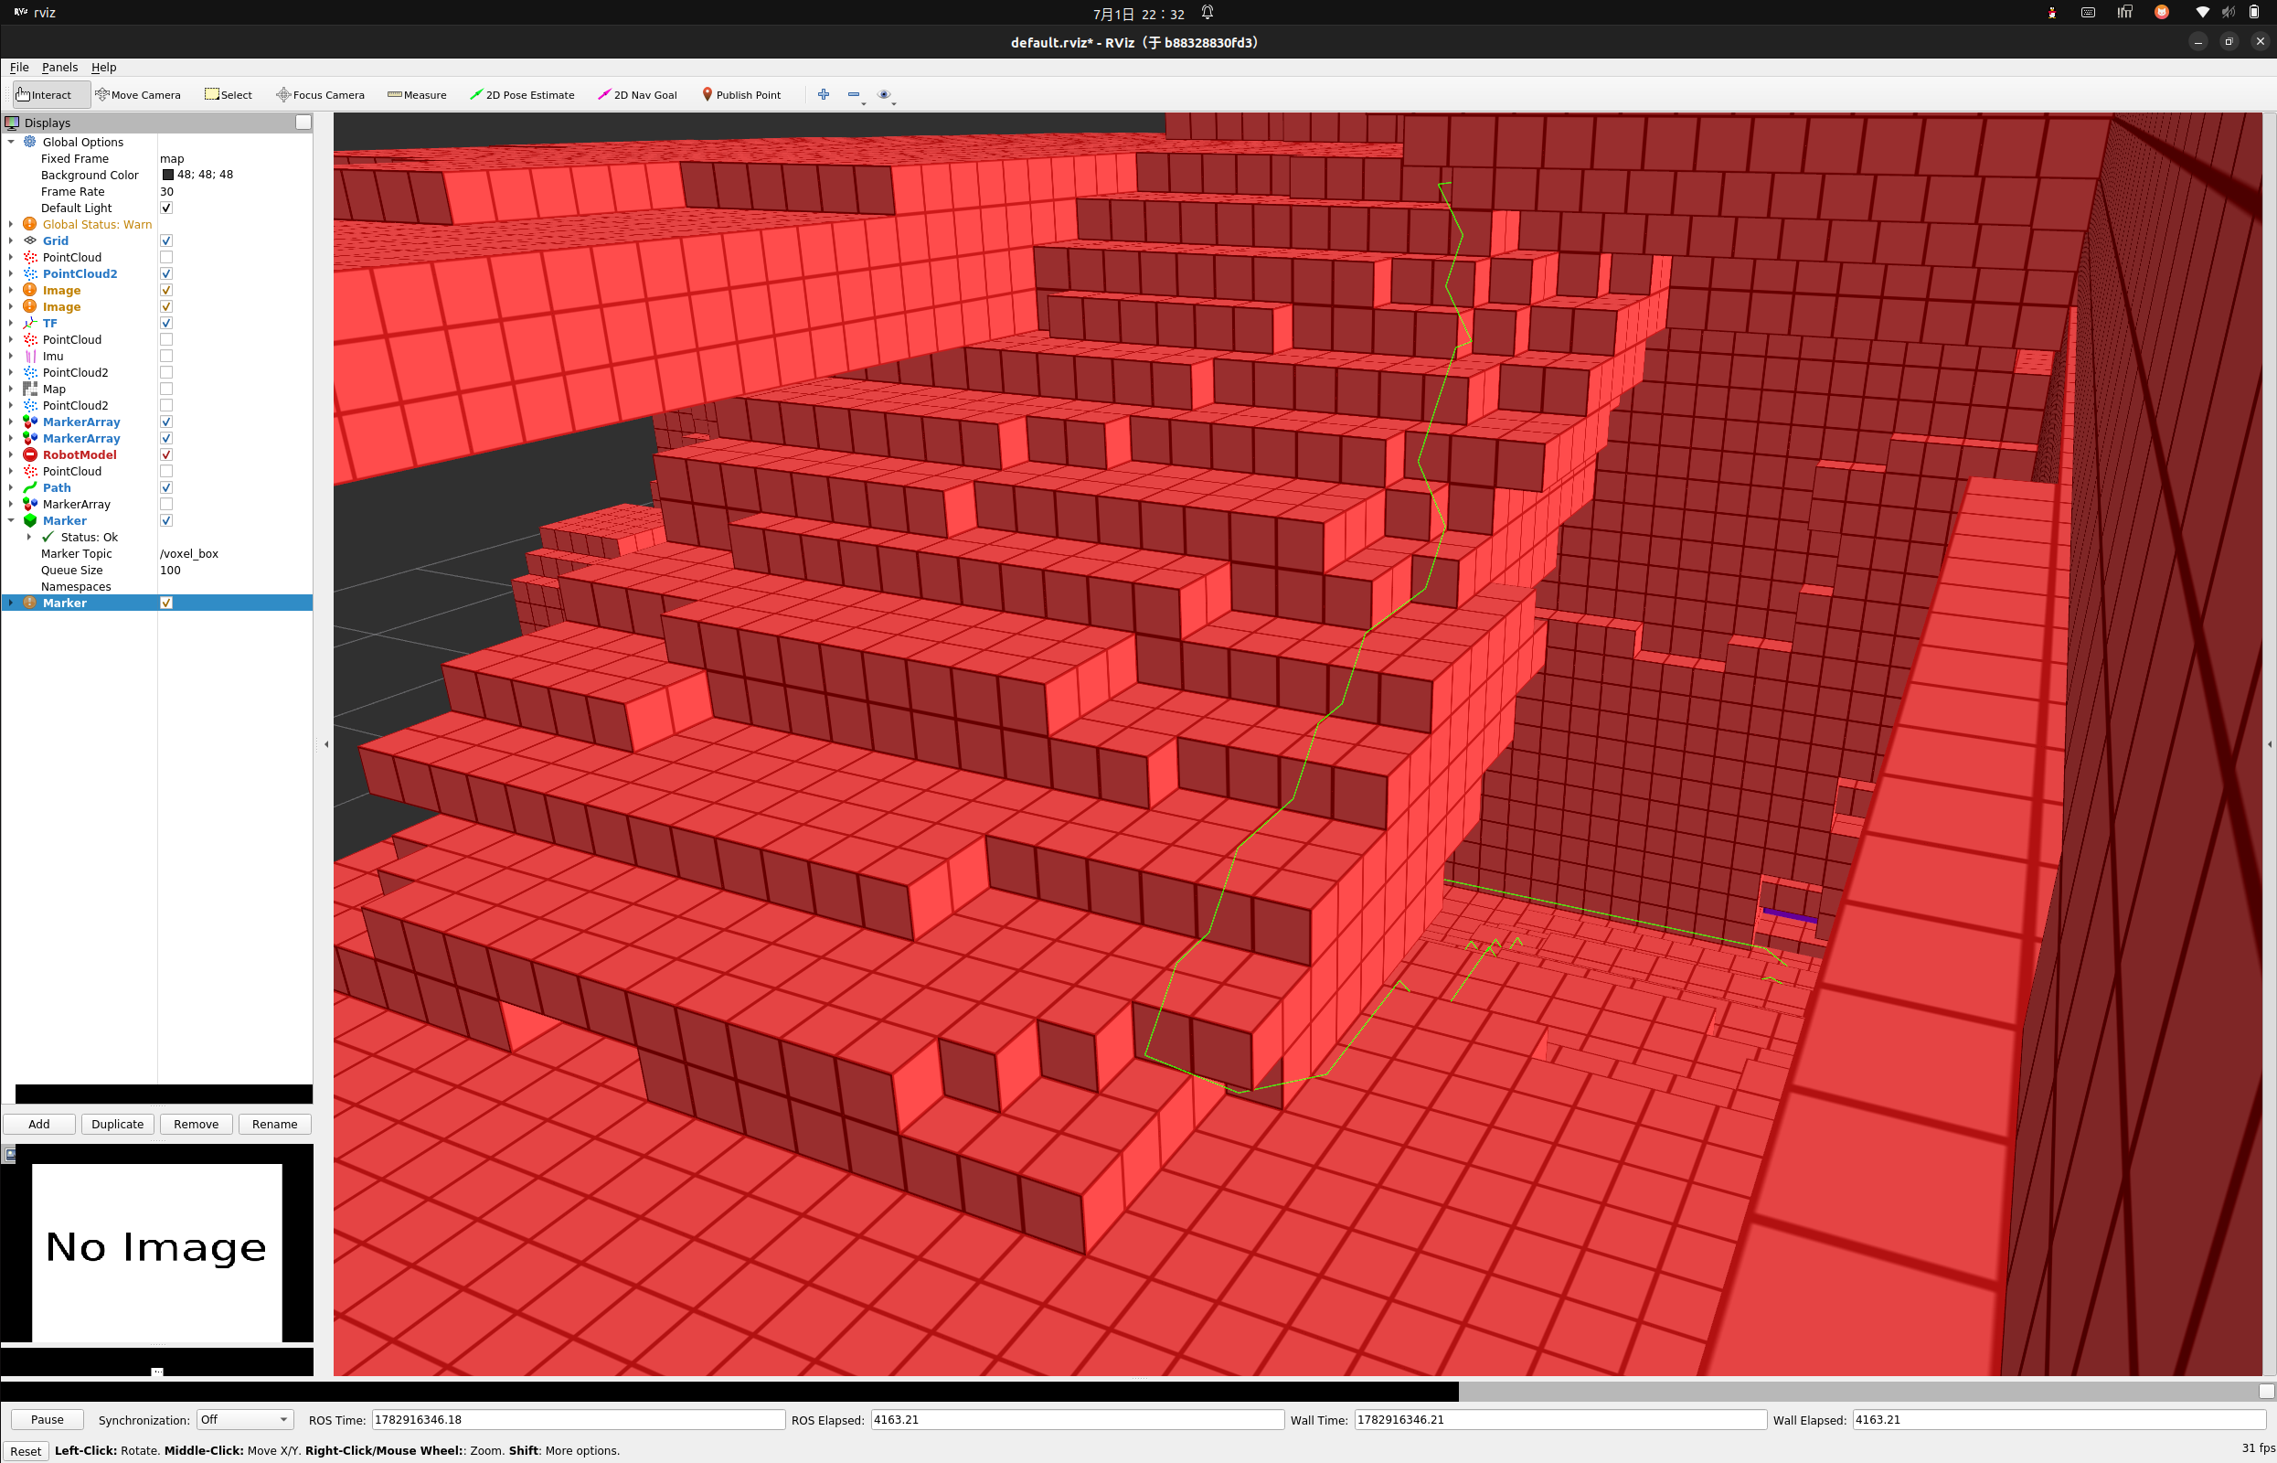Collapse the Global Options tree
2277x1463 pixels.
tap(11, 142)
